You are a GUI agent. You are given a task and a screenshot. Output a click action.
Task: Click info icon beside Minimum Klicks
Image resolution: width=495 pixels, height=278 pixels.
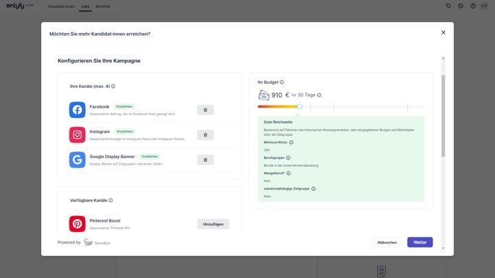[x=291, y=142]
